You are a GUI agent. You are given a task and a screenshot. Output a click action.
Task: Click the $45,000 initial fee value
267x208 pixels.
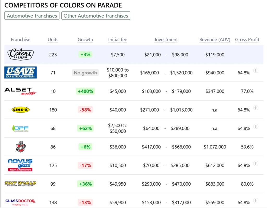(118, 91)
